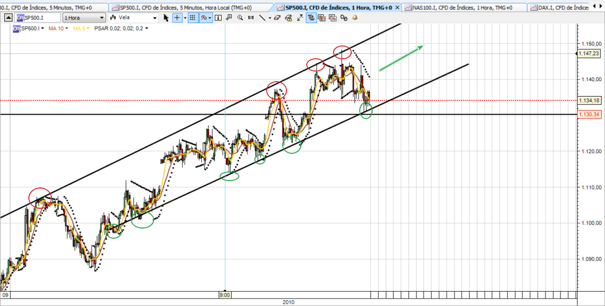Open the 1 Hora timeframe dropdown
The image size is (605, 306).
pyautogui.click(x=84, y=17)
